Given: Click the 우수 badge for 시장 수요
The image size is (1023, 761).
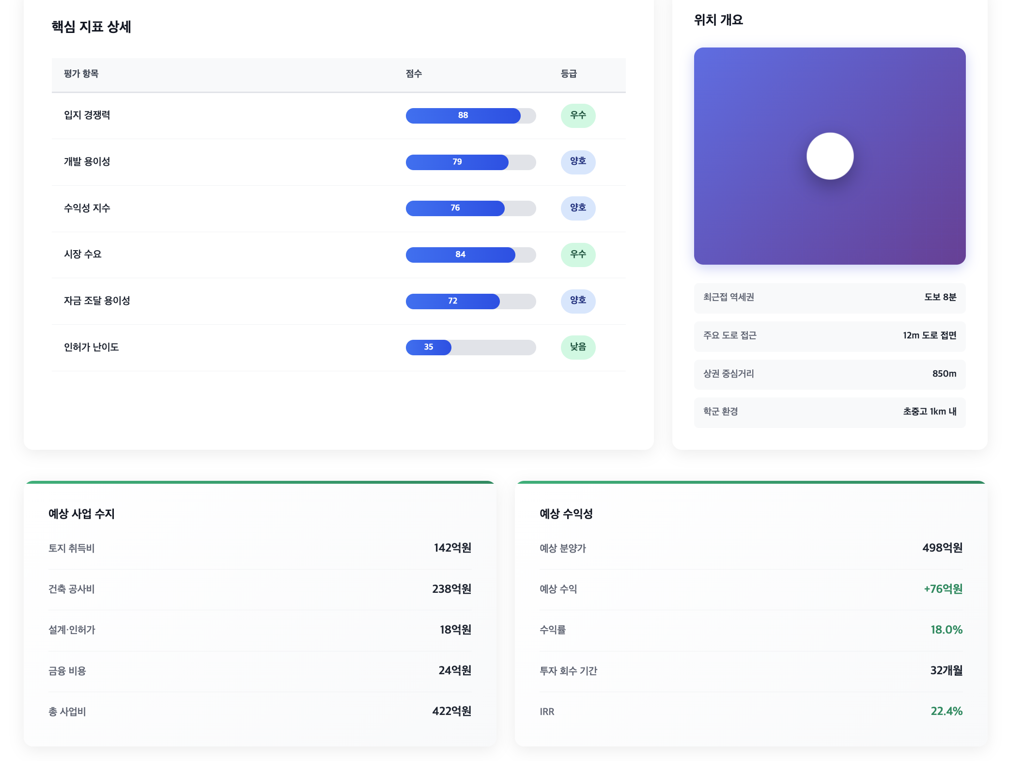Looking at the screenshot, I should click(x=577, y=254).
